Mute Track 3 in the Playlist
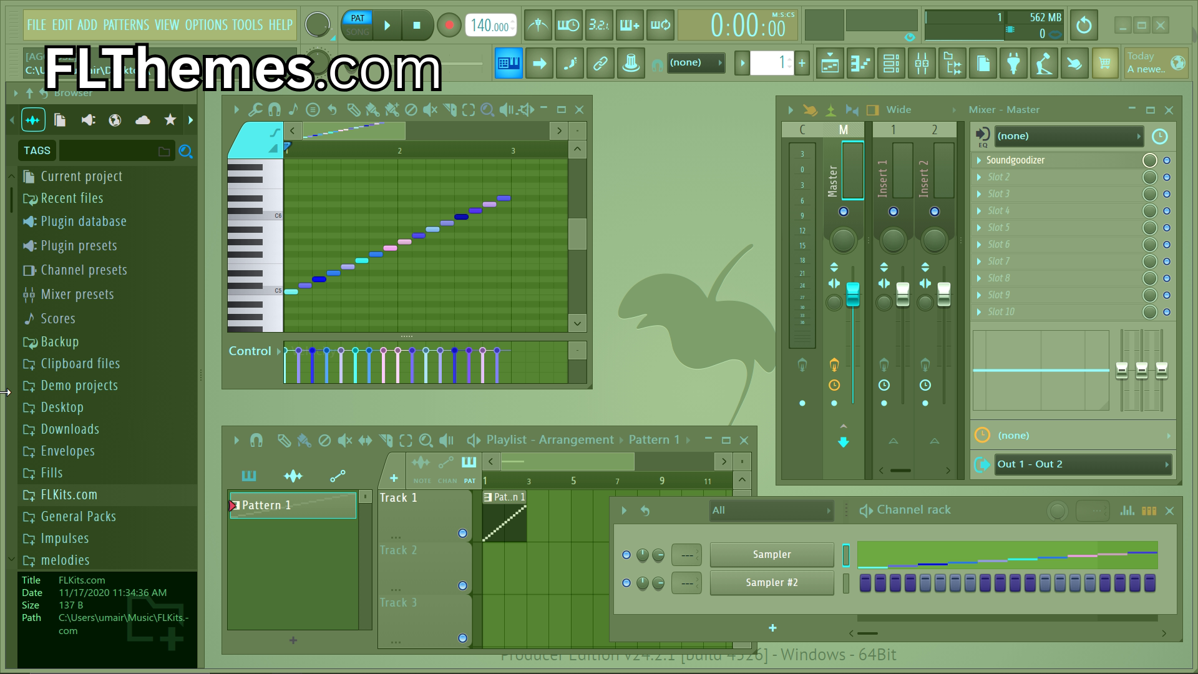This screenshot has width=1198, height=674. click(462, 638)
